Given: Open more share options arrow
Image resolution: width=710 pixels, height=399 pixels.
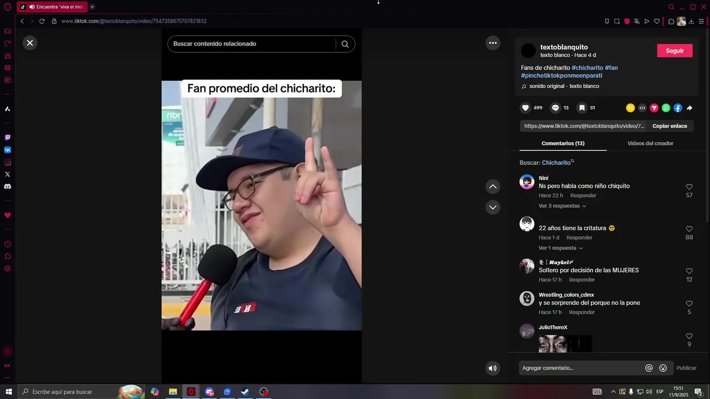Looking at the screenshot, I should point(689,108).
